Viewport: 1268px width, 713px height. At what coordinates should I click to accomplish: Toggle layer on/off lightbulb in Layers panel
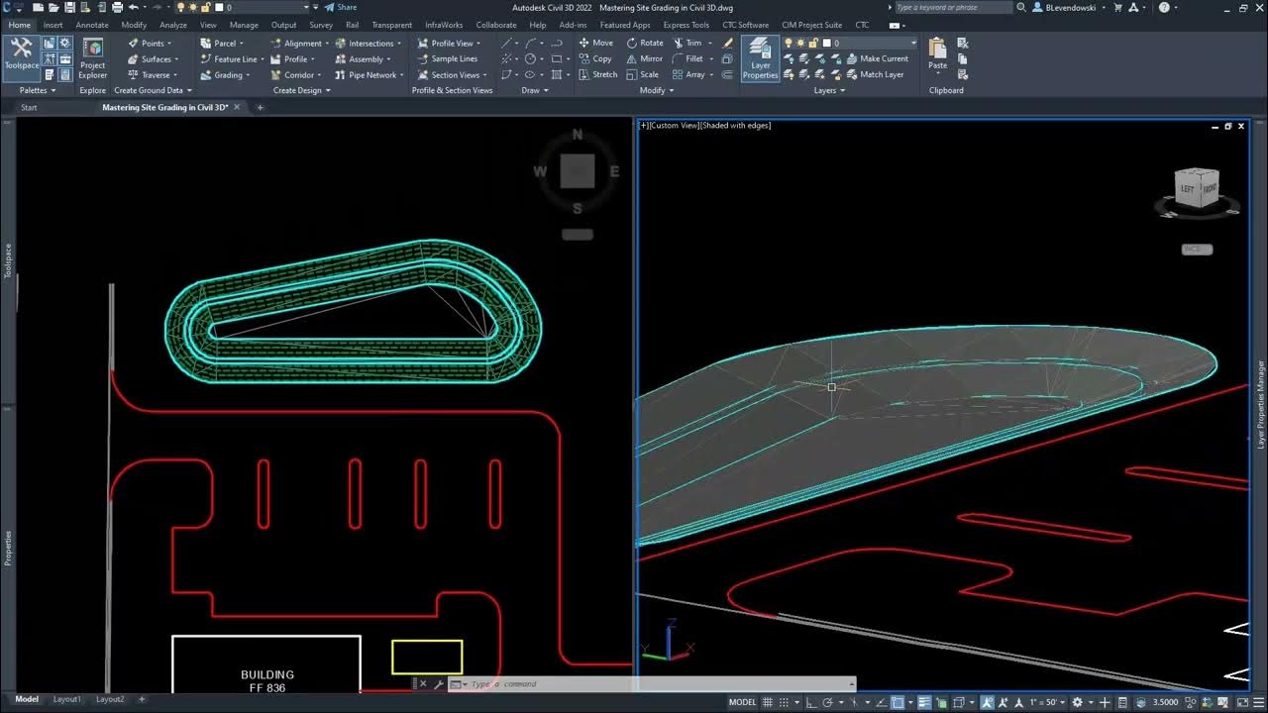(x=790, y=43)
